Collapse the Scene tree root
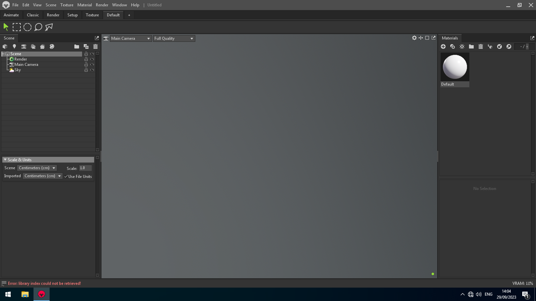 pyautogui.click(x=3, y=54)
